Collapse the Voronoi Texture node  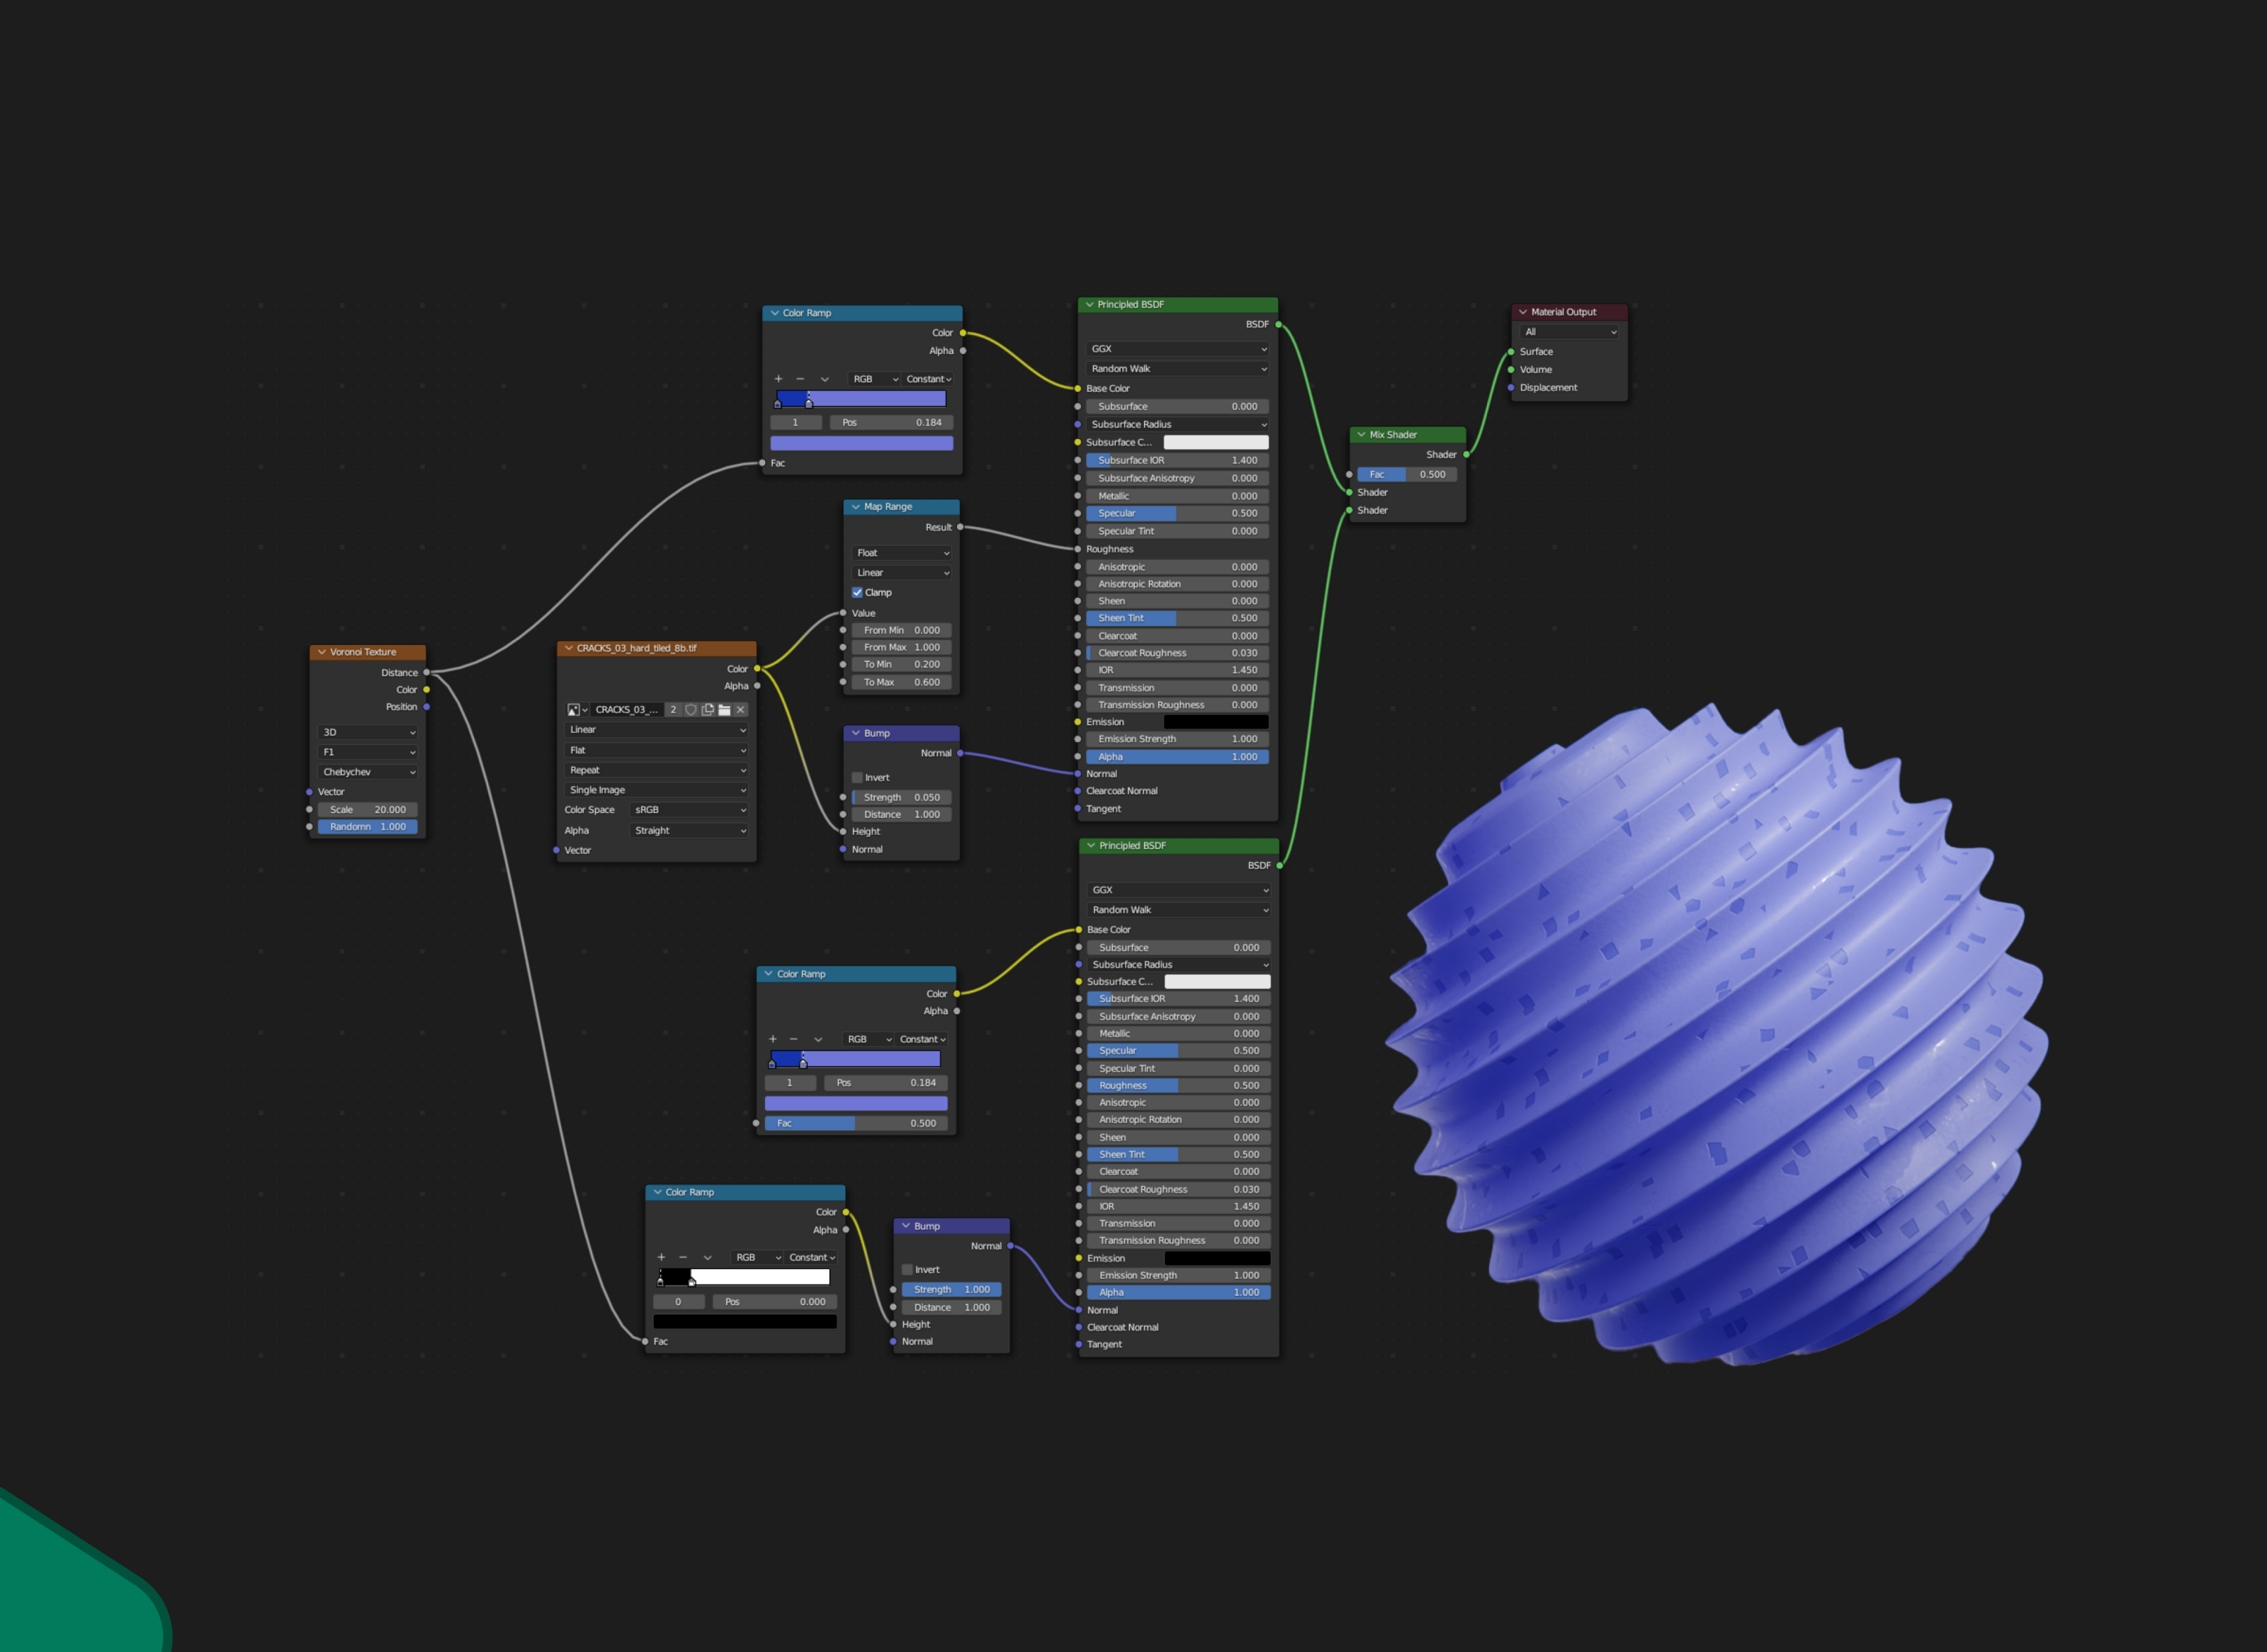pyautogui.click(x=321, y=652)
